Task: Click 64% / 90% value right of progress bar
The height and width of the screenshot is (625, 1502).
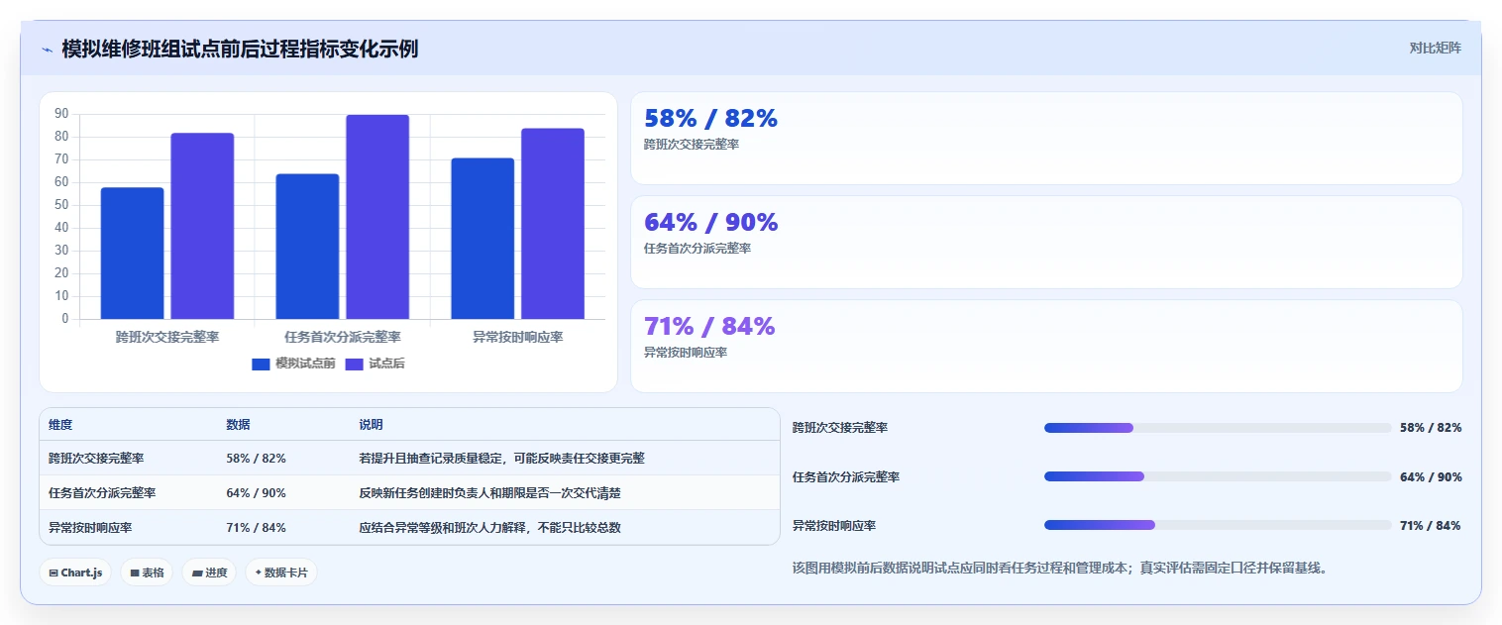Action: (1431, 476)
